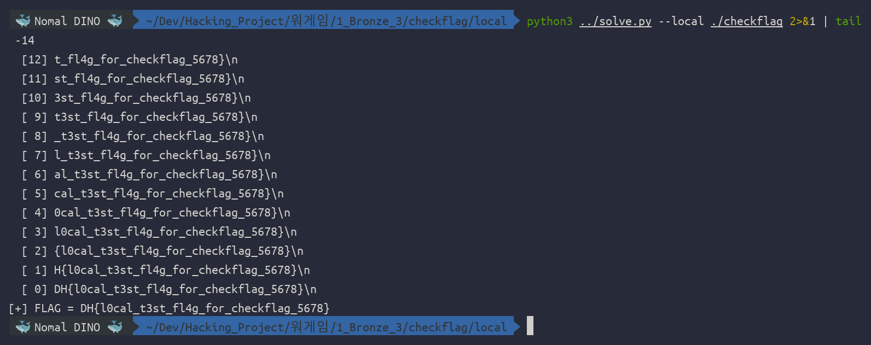
Task: Click the bottom prompt directory path segment
Action: [x=327, y=327]
